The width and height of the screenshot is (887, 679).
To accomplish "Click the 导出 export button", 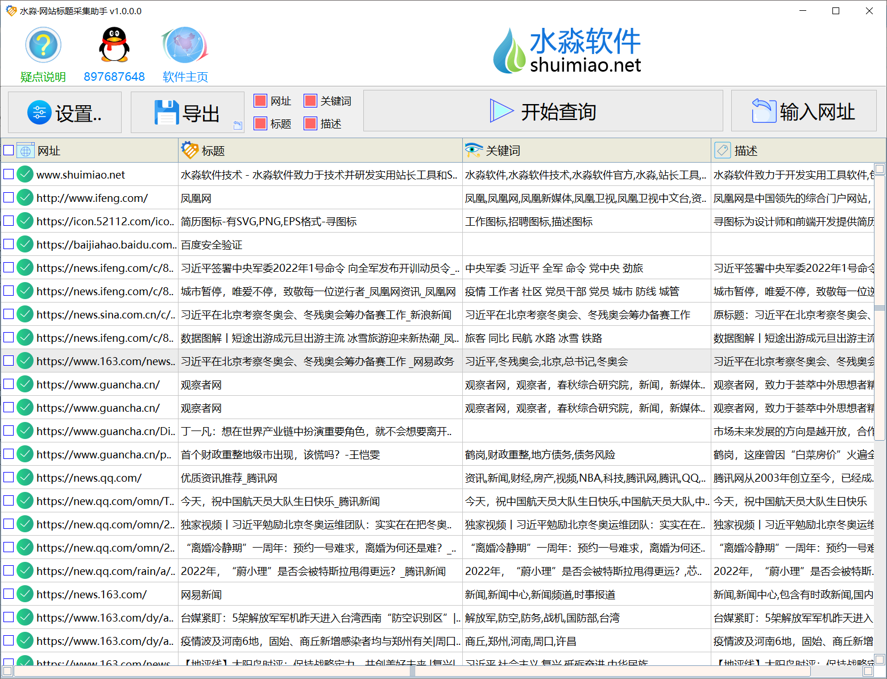I will (188, 113).
